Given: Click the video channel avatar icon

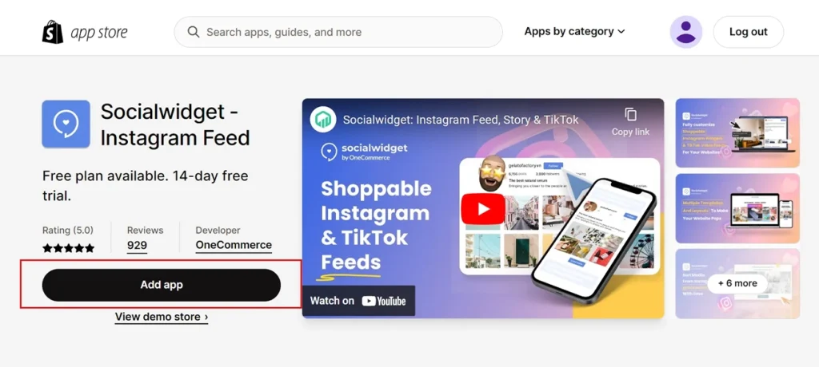Looking at the screenshot, I should (x=323, y=120).
